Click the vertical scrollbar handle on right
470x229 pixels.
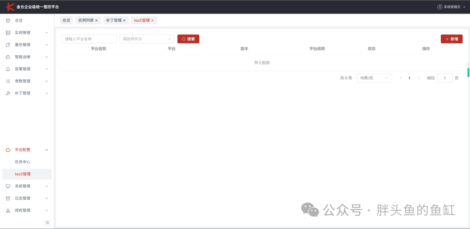coord(468,73)
